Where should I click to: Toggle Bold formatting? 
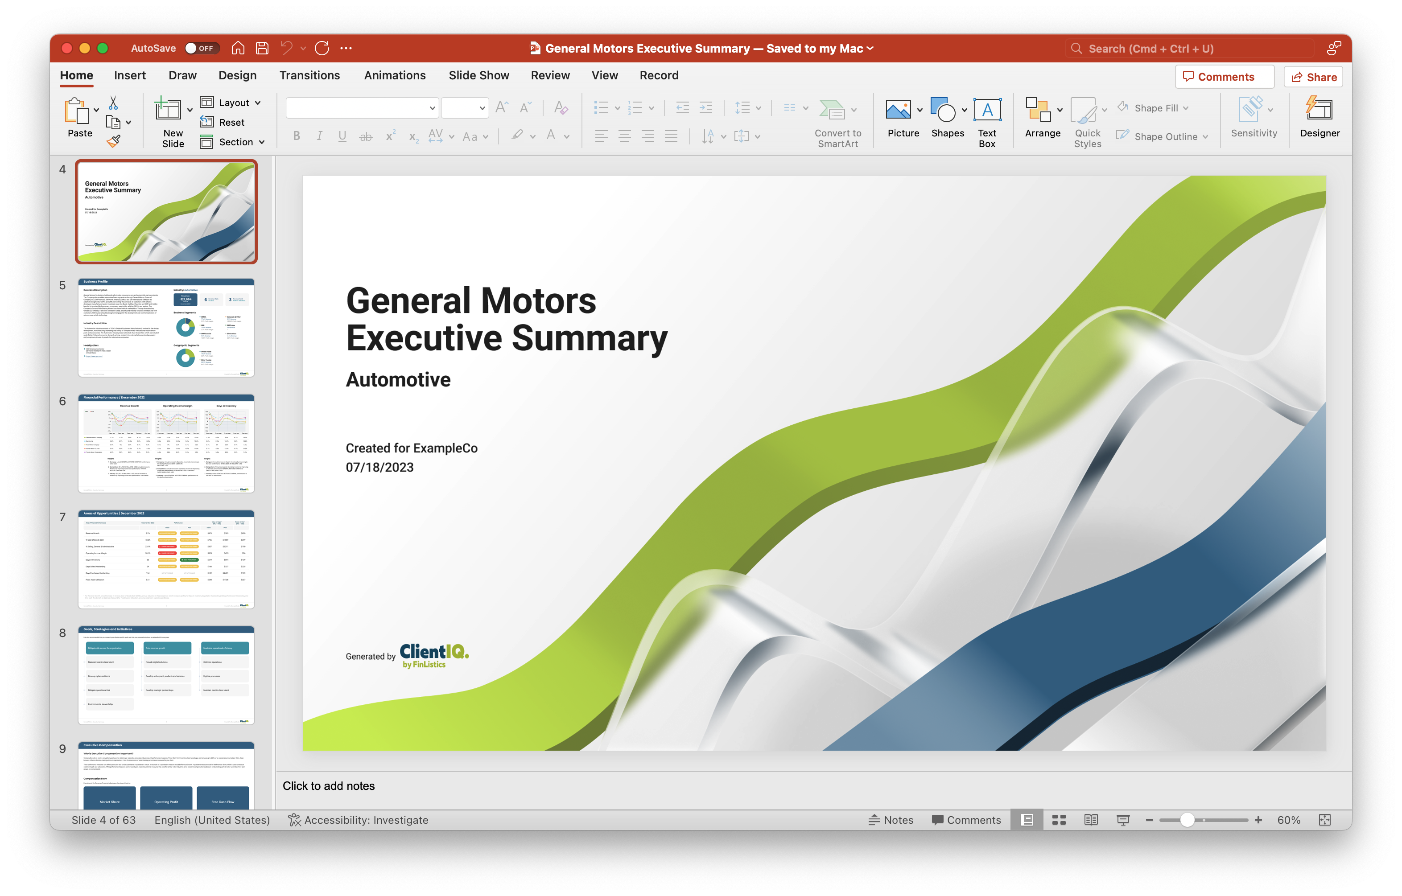(x=297, y=136)
